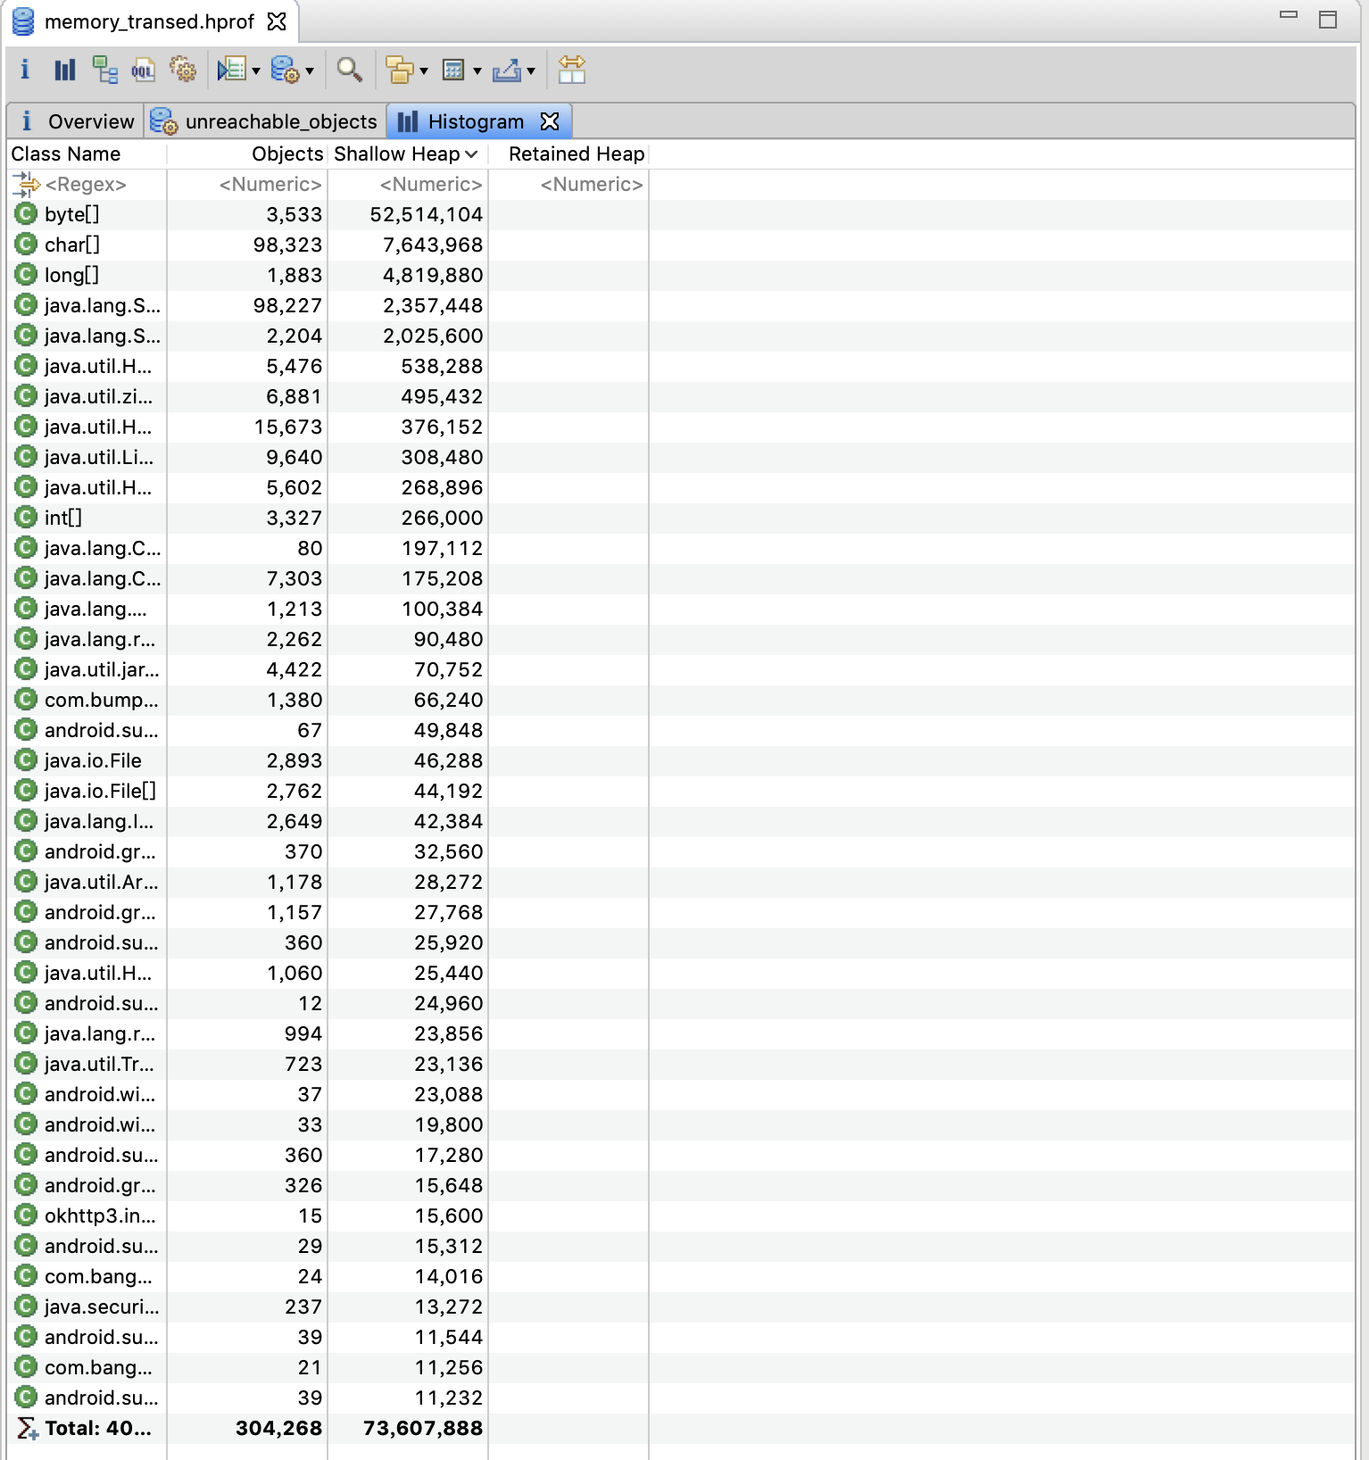Viewport: 1369px width, 1460px height.
Task: Sort by the Objects column header
Action: pyautogui.click(x=247, y=153)
